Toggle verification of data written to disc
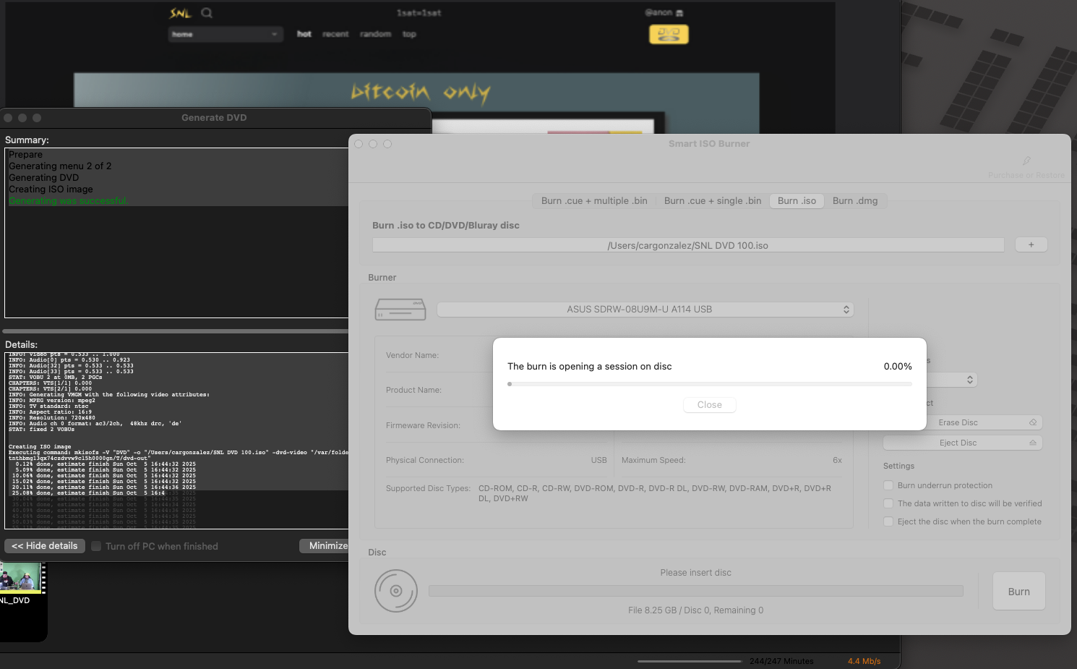The height and width of the screenshot is (669, 1077). pyautogui.click(x=888, y=503)
